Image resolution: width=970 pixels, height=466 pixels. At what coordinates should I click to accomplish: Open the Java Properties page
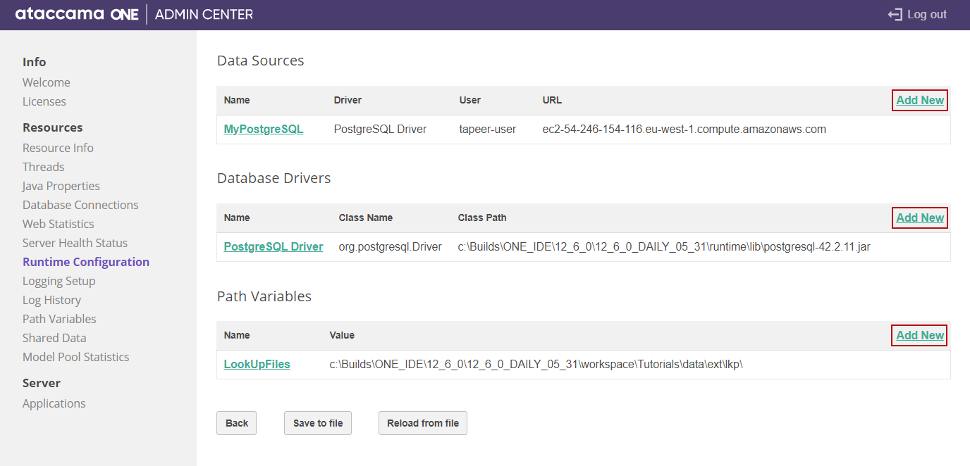tap(61, 185)
